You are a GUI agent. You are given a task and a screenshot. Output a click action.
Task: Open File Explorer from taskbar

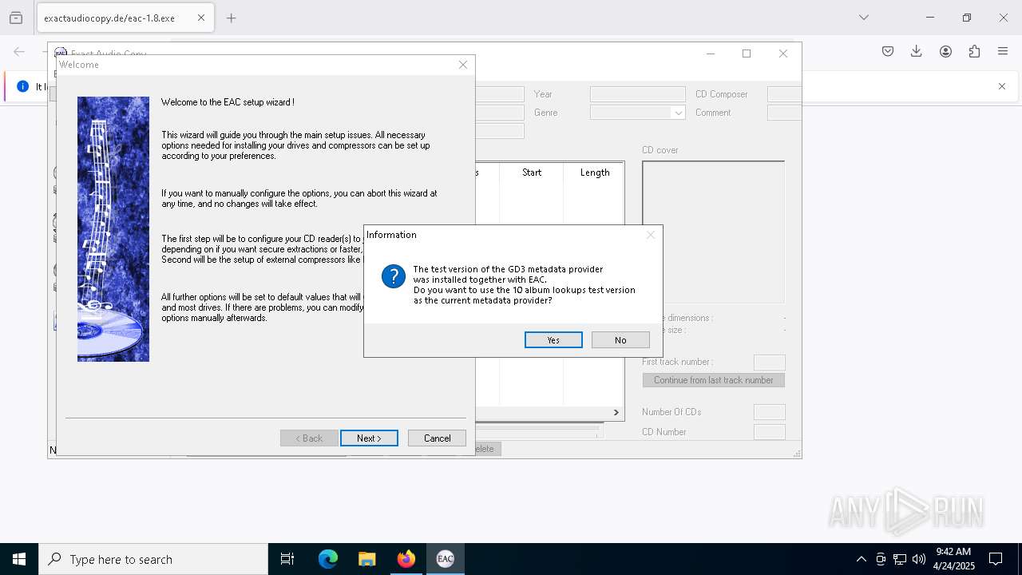(366, 559)
